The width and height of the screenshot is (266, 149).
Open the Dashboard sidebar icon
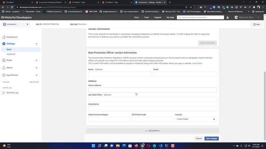coord(4,37)
